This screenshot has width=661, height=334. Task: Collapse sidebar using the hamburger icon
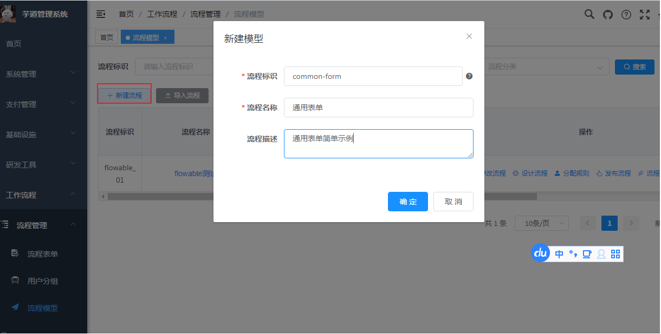click(x=101, y=15)
